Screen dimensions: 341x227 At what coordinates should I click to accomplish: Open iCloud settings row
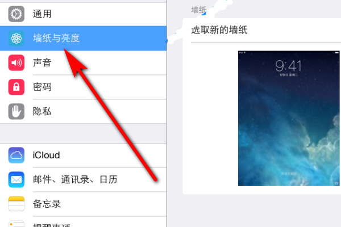click(x=84, y=155)
